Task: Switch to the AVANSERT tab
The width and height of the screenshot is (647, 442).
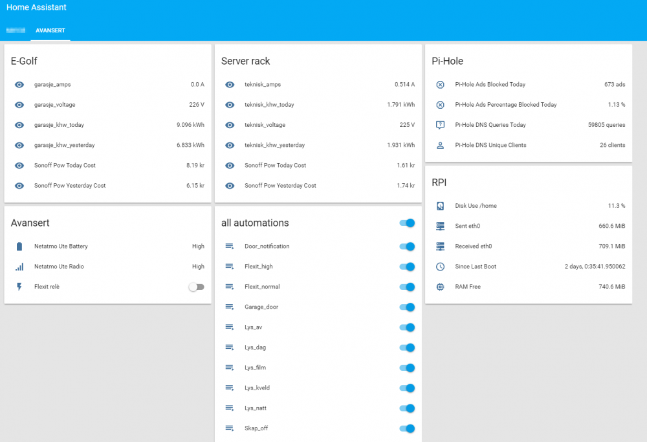Action: click(x=50, y=30)
